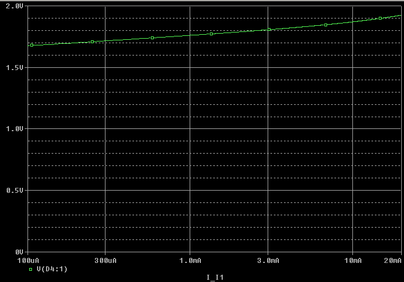The image size is (404, 282).
Task: Click the 1.0mA x-axis label
Action: tap(190, 261)
